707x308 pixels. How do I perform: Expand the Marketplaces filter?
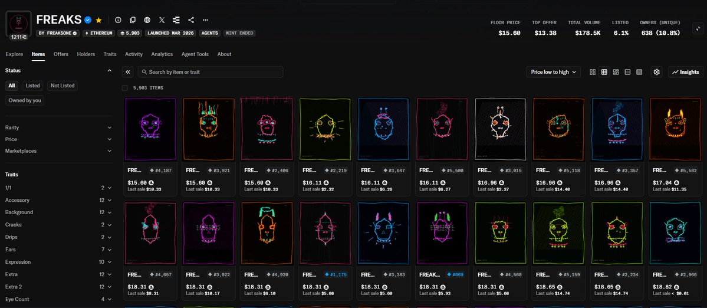click(x=58, y=151)
